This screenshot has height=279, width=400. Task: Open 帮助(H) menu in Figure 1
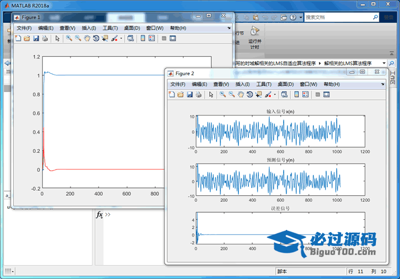point(178,28)
